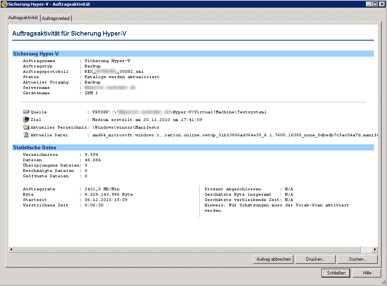Screen dimensions: 387x286
Task: Click Auftragsrate value '2431,0 MB/Min'
Action: pyautogui.click(x=102, y=189)
